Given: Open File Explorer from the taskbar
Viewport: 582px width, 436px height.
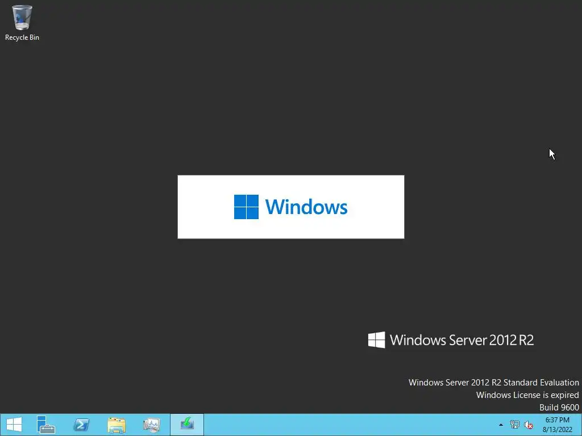Looking at the screenshot, I should coord(117,425).
